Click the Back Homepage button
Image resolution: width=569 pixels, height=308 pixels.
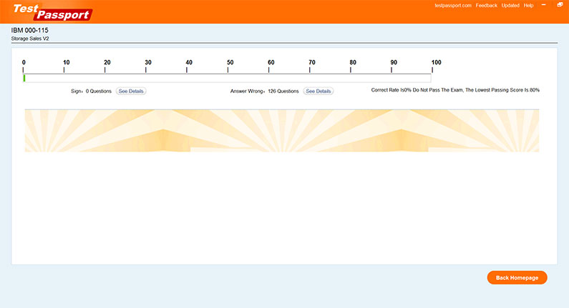(517, 277)
